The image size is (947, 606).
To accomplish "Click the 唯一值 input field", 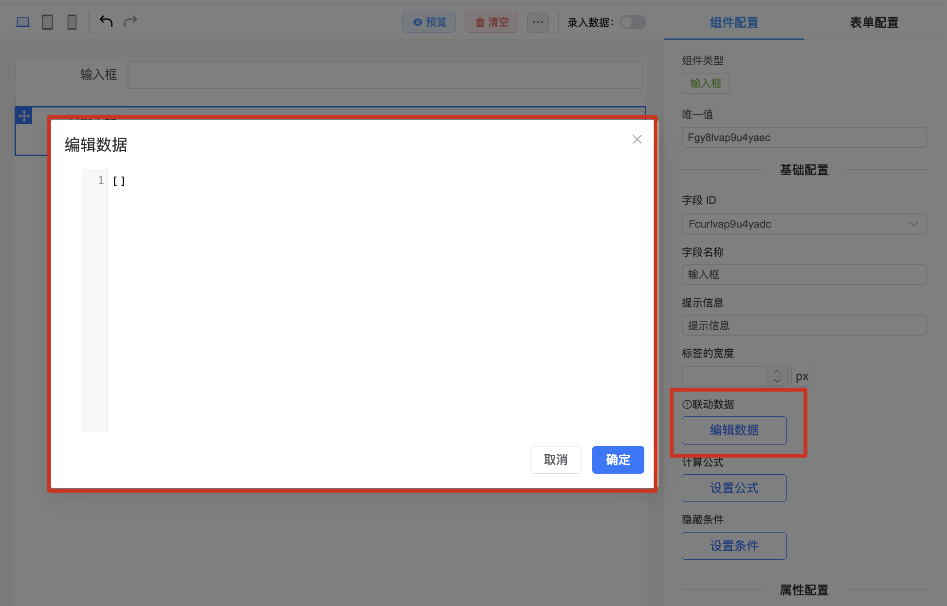I will (x=803, y=137).
